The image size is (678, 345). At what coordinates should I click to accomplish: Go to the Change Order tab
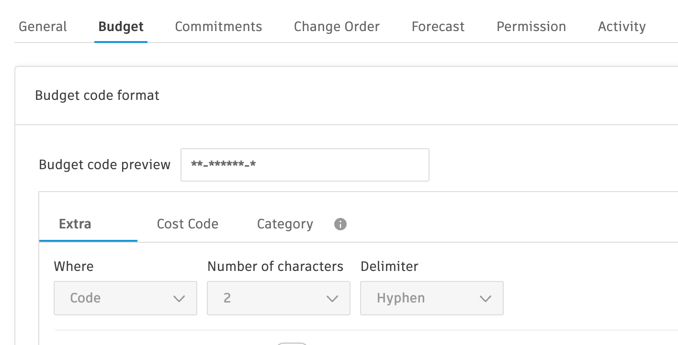coord(337,27)
